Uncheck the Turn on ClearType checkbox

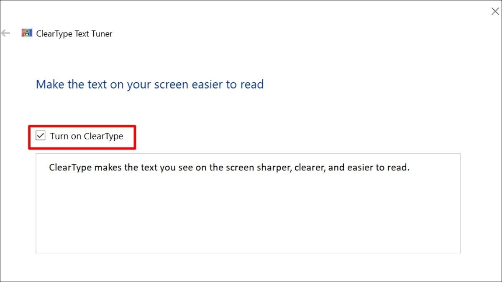tap(41, 136)
